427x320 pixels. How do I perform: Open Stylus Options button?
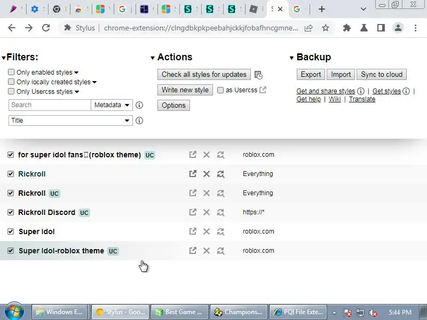click(174, 105)
